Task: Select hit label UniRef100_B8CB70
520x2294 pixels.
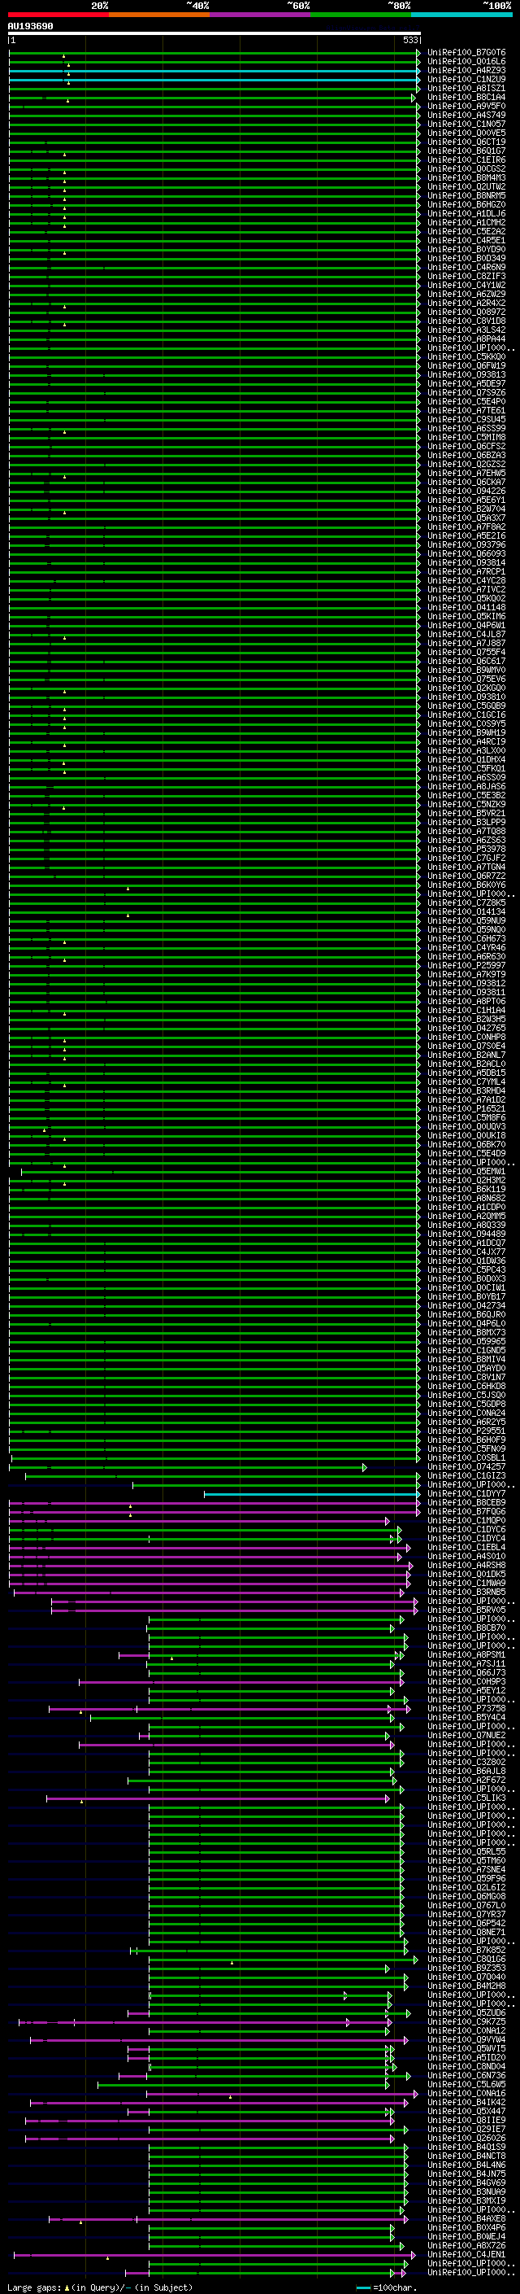Action: [x=466, y=1628]
